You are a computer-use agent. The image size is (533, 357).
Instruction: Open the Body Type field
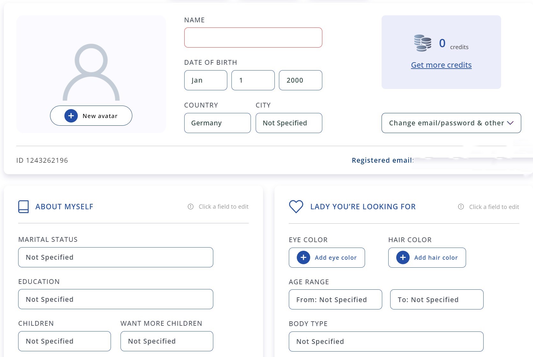click(x=386, y=341)
